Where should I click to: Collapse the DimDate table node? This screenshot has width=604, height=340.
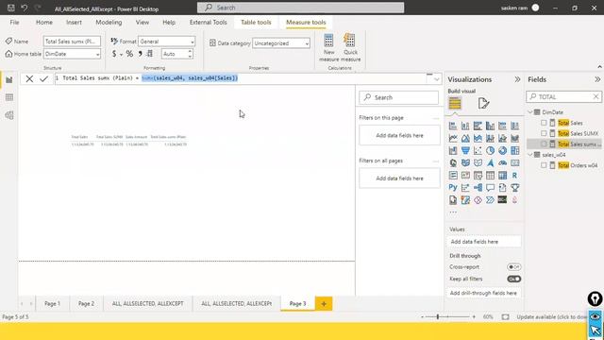530,112
